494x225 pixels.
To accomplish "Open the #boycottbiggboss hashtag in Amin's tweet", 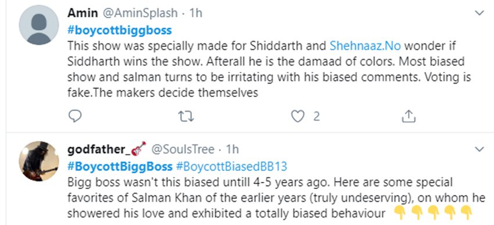I will click(x=120, y=31).
